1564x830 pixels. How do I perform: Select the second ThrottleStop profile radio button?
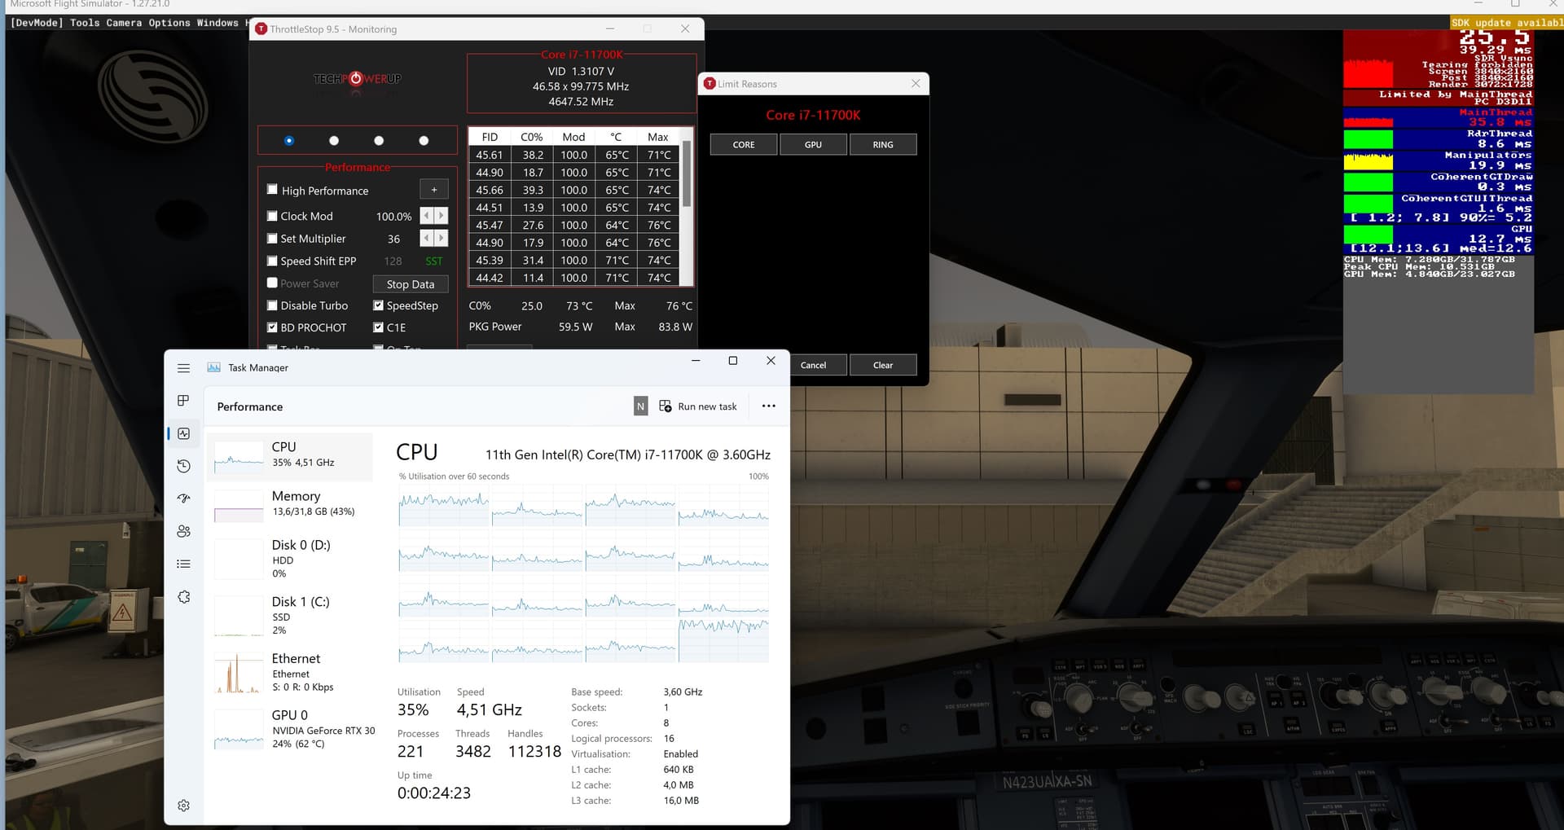334,141
